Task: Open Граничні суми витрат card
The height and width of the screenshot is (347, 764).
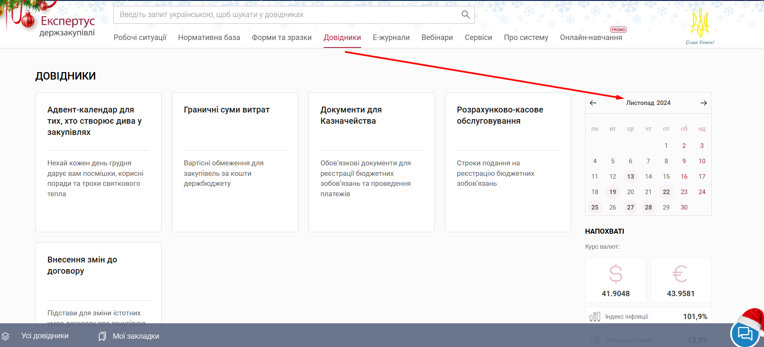Action: coord(235,162)
